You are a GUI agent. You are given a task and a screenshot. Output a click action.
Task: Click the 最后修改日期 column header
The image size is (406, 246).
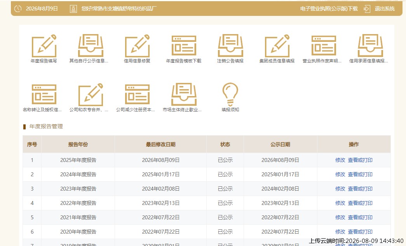pyautogui.click(x=160, y=144)
